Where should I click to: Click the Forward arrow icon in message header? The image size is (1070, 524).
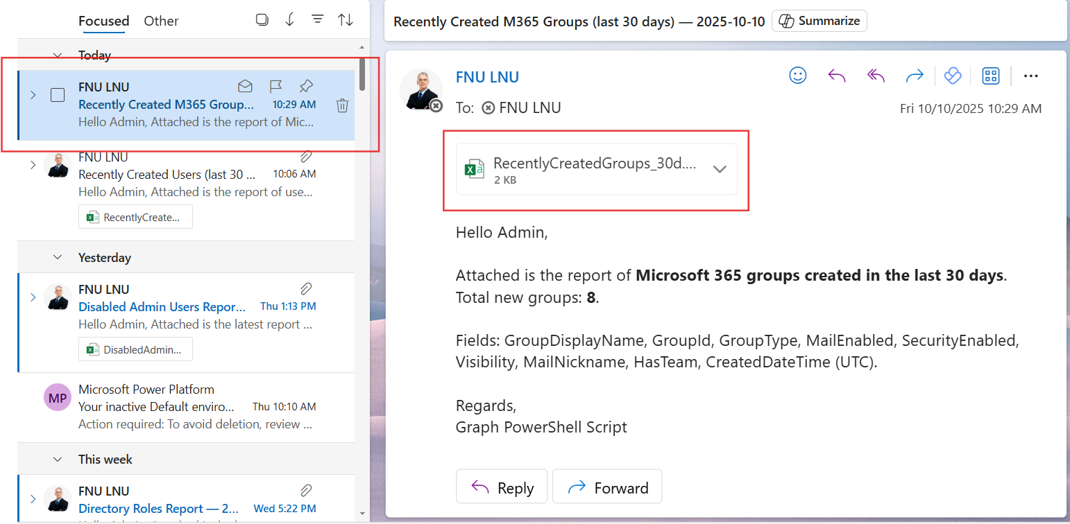click(x=915, y=76)
